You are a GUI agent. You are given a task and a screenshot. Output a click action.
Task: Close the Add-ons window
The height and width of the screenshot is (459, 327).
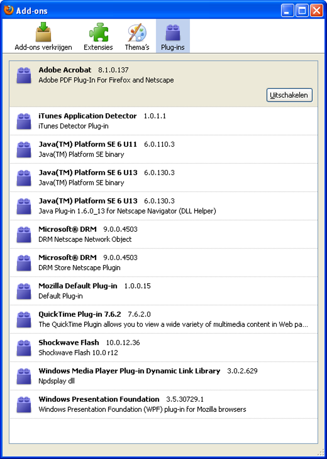pyautogui.click(x=316, y=11)
